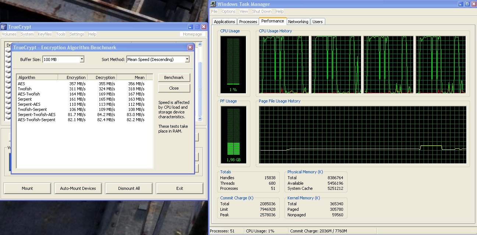Close the Encryption Algorithm Benchmark dialog
477x235 pixels.
(x=190, y=47)
